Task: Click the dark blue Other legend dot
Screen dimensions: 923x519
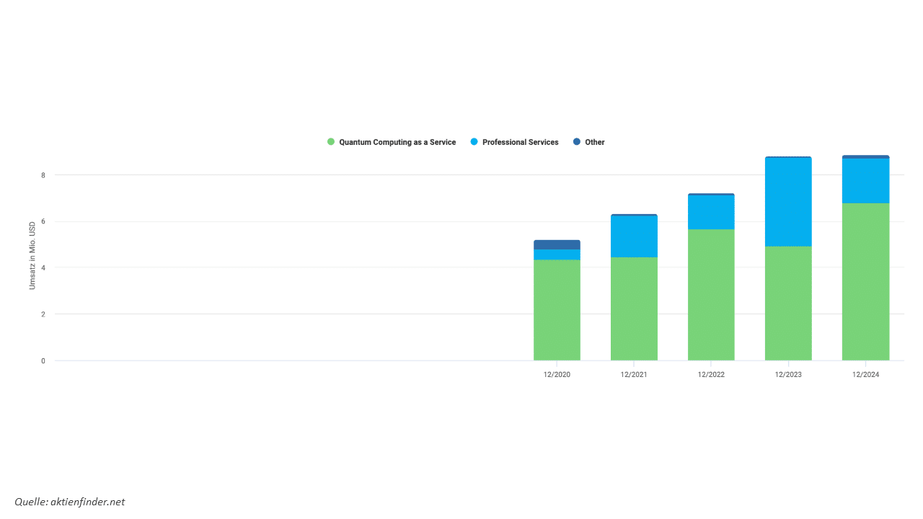Action: (x=576, y=142)
